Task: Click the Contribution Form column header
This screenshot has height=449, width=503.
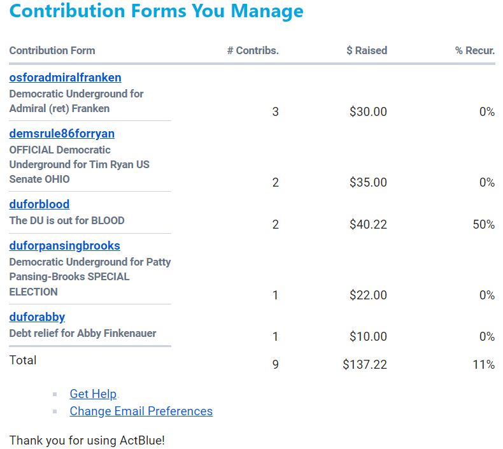Action: pos(52,50)
